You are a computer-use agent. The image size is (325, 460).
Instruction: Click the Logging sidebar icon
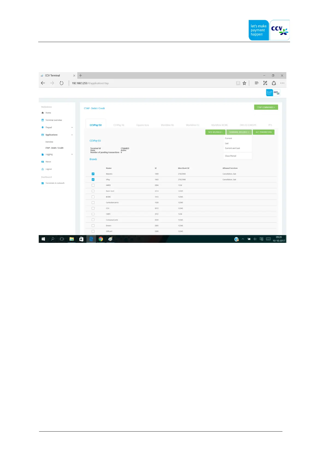point(43,155)
